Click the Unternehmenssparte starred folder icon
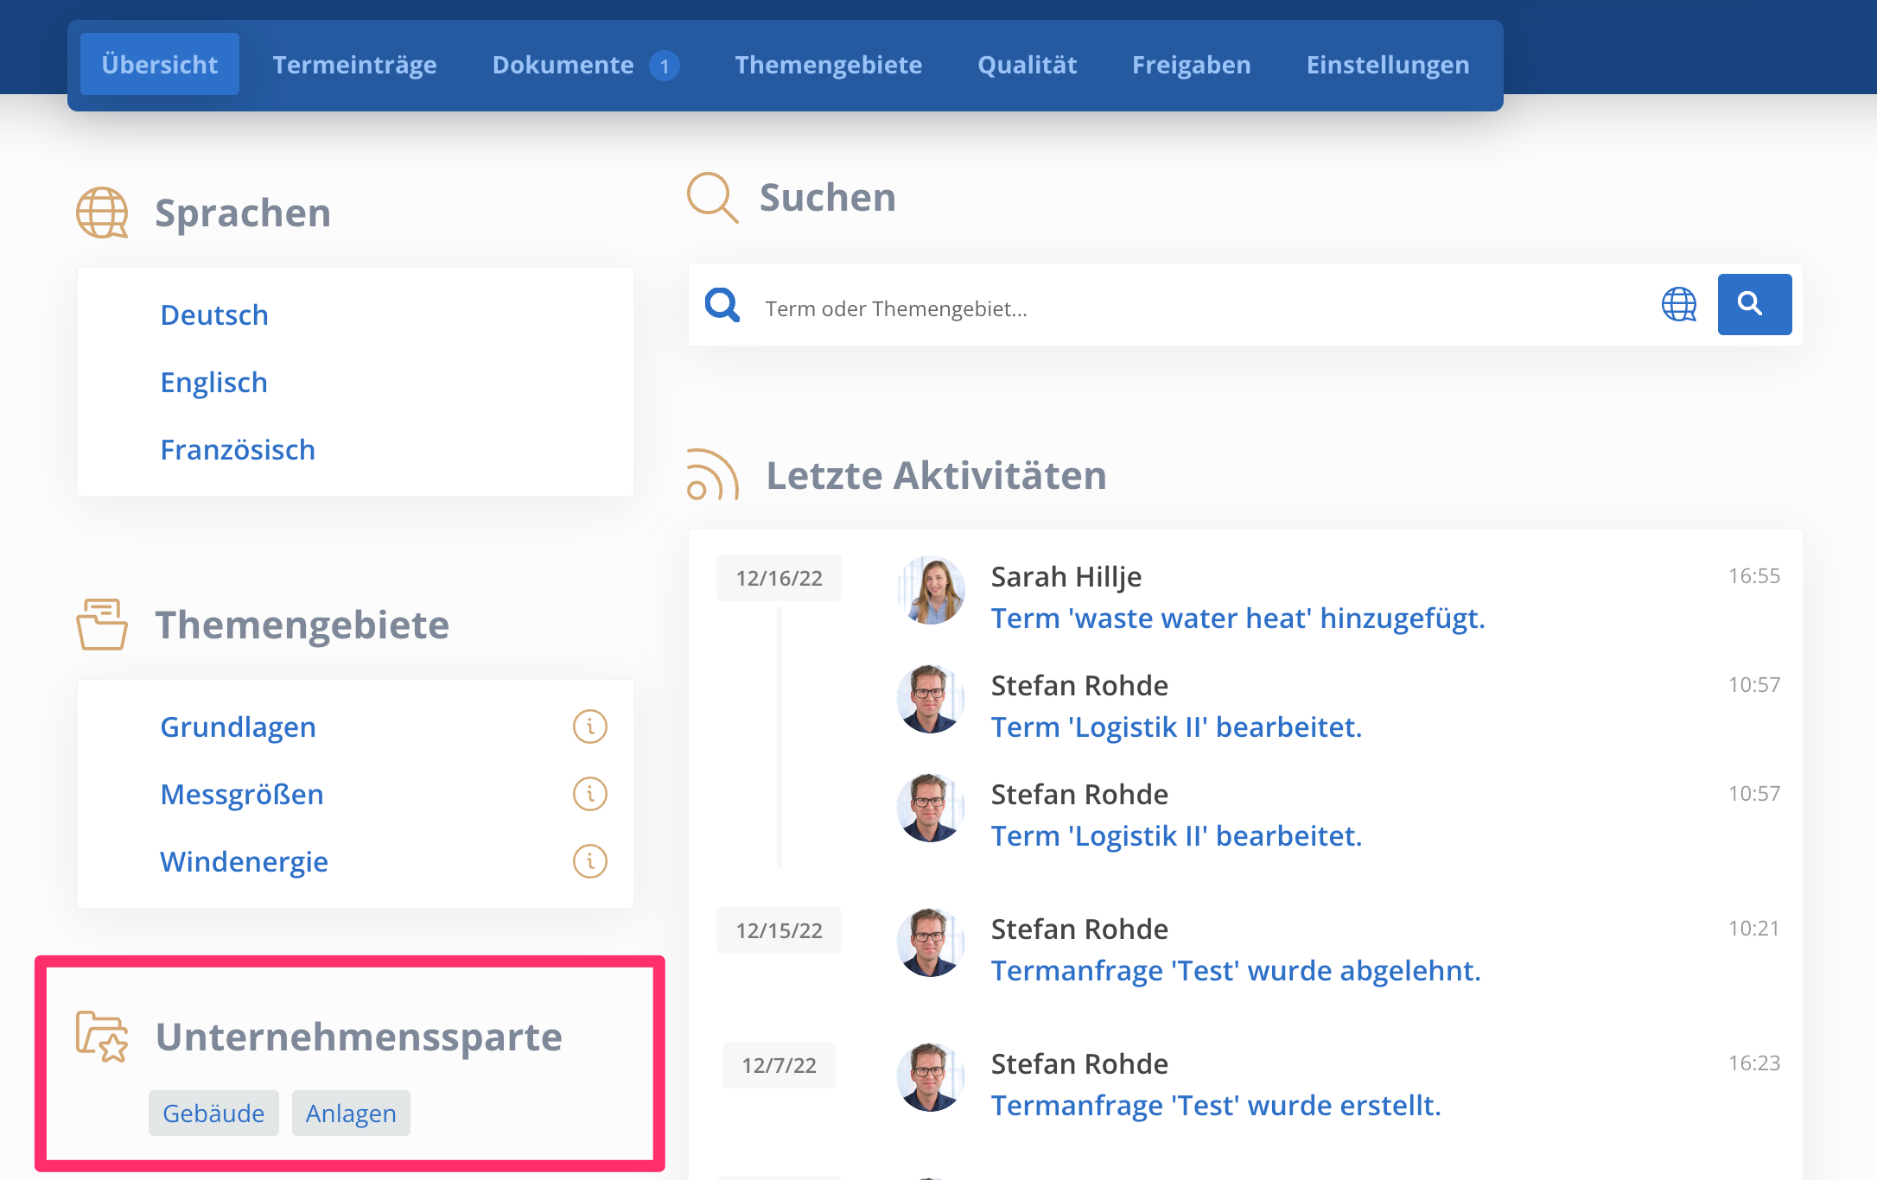 (x=102, y=1036)
